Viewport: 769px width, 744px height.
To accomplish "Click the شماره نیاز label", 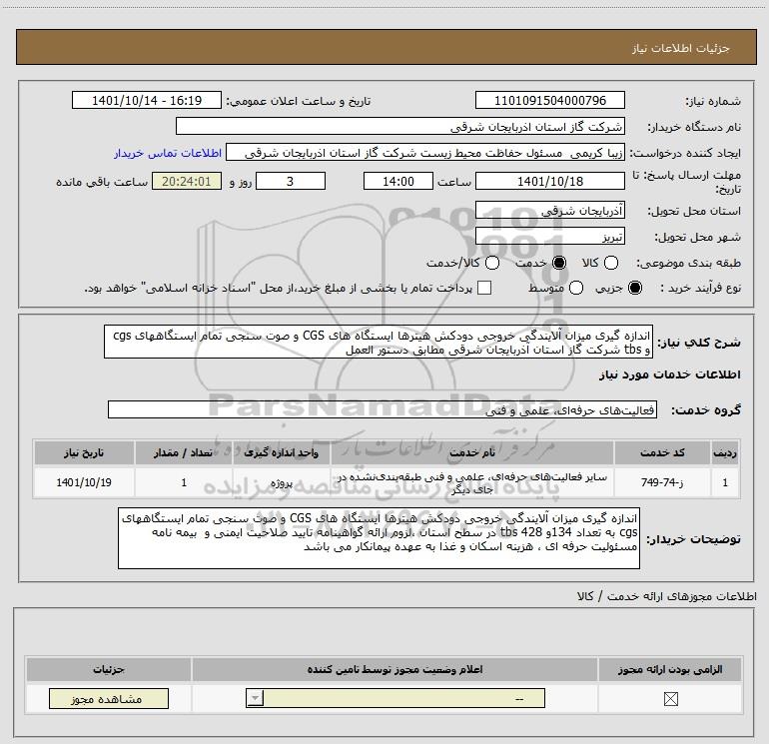I will coord(713,101).
